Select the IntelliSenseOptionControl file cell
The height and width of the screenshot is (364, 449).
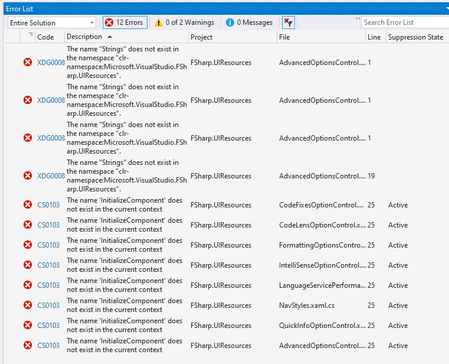click(322, 265)
